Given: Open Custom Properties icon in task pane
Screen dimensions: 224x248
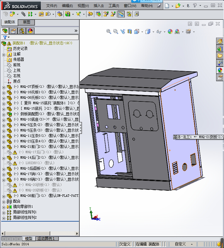Looking at the screenshot, I should (220, 78).
